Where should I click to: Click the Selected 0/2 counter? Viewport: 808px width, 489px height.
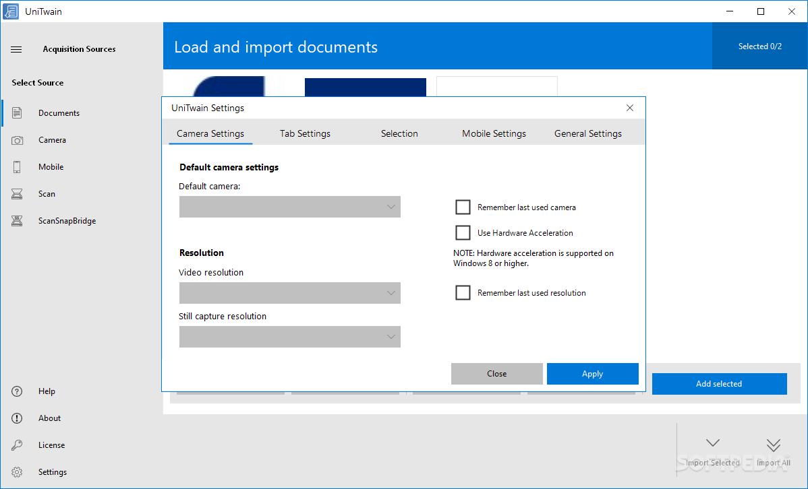point(759,46)
